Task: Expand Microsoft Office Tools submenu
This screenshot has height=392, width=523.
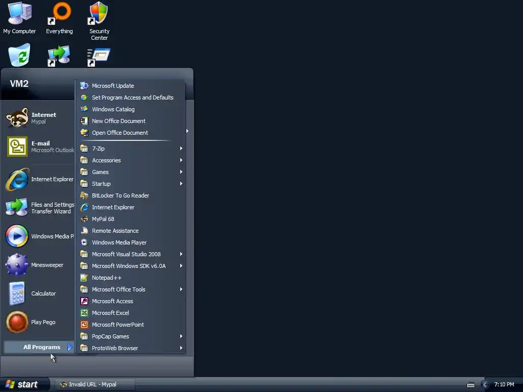Action: coord(130,289)
